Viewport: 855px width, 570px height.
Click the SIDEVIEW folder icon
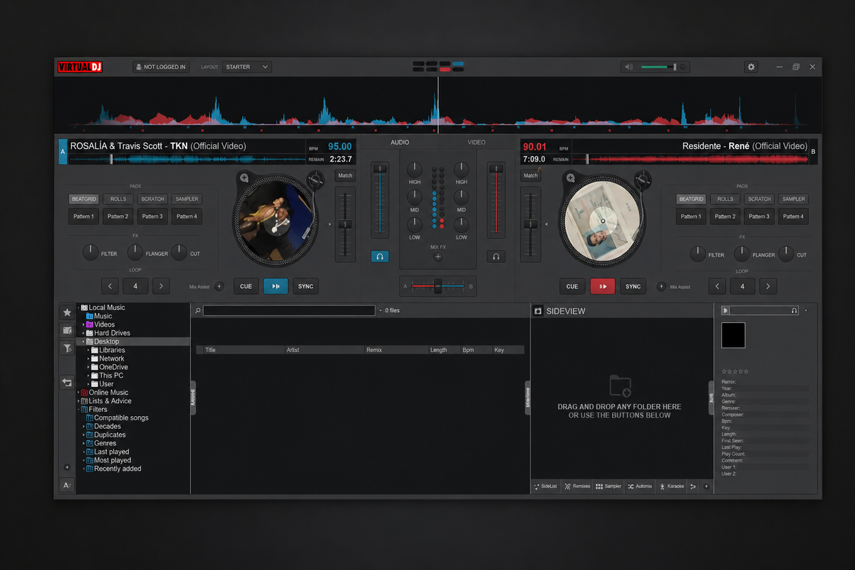pos(539,311)
